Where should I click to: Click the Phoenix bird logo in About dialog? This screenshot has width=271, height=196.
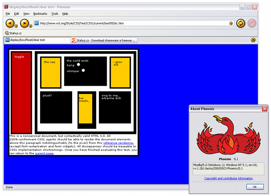(228, 135)
